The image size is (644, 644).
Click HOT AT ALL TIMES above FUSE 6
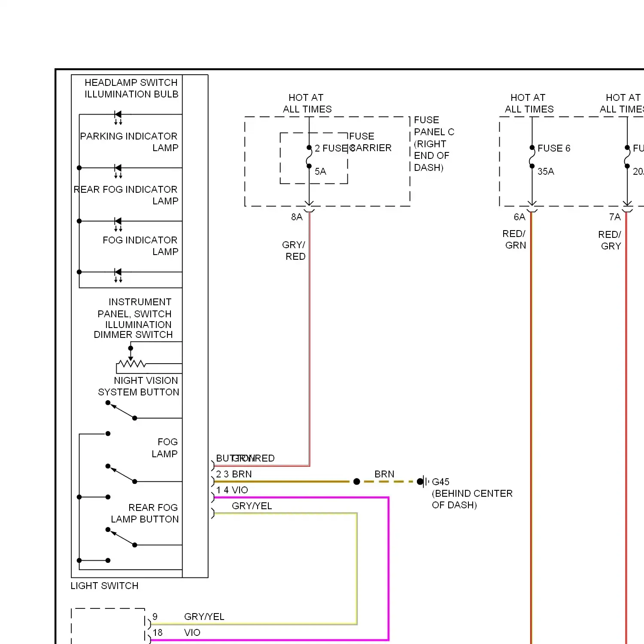tap(529, 103)
